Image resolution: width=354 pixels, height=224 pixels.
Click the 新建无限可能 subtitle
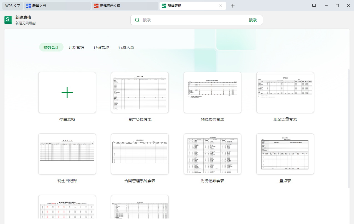tap(26, 23)
